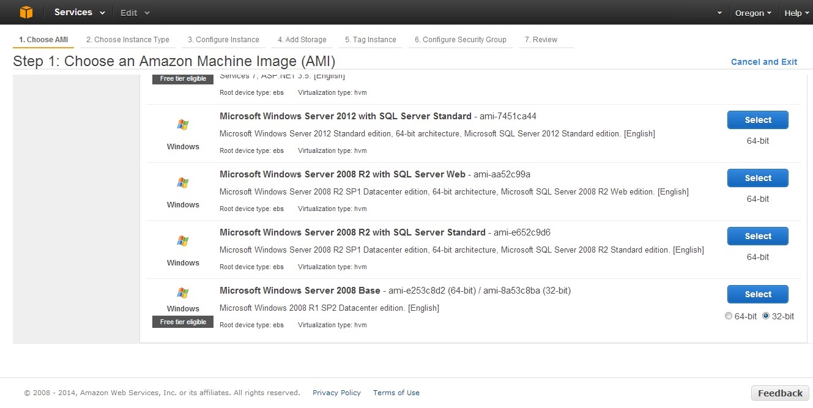The height and width of the screenshot is (408, 813).
Task: Expand the Oregon region dropdown
Action: (752, 13)
